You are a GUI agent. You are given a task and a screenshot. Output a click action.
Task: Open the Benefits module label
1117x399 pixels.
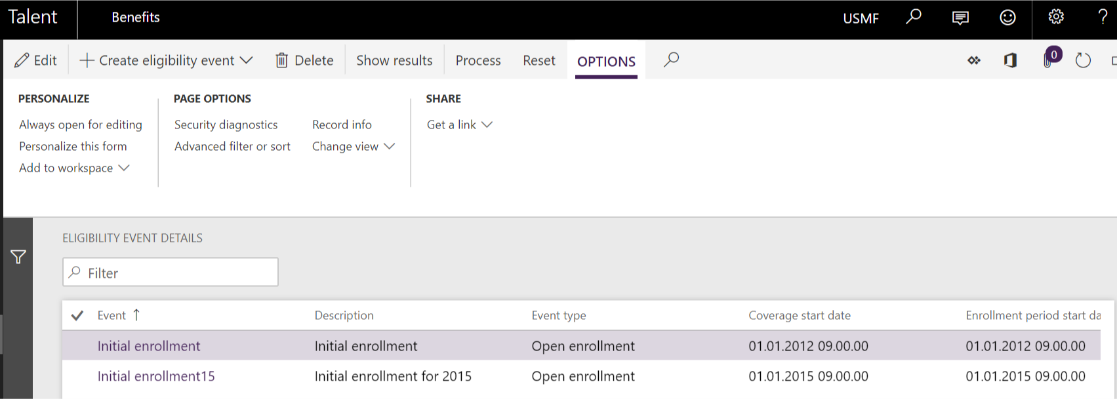tap(136, 17)
